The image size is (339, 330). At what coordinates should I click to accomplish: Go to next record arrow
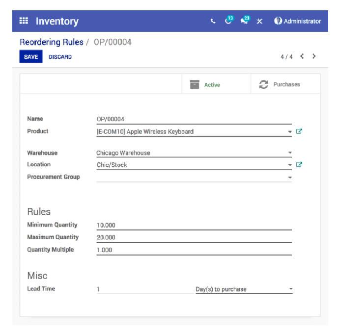(314, 56)
